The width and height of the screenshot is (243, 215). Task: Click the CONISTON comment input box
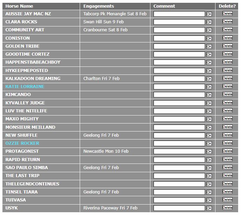point(179,38)
